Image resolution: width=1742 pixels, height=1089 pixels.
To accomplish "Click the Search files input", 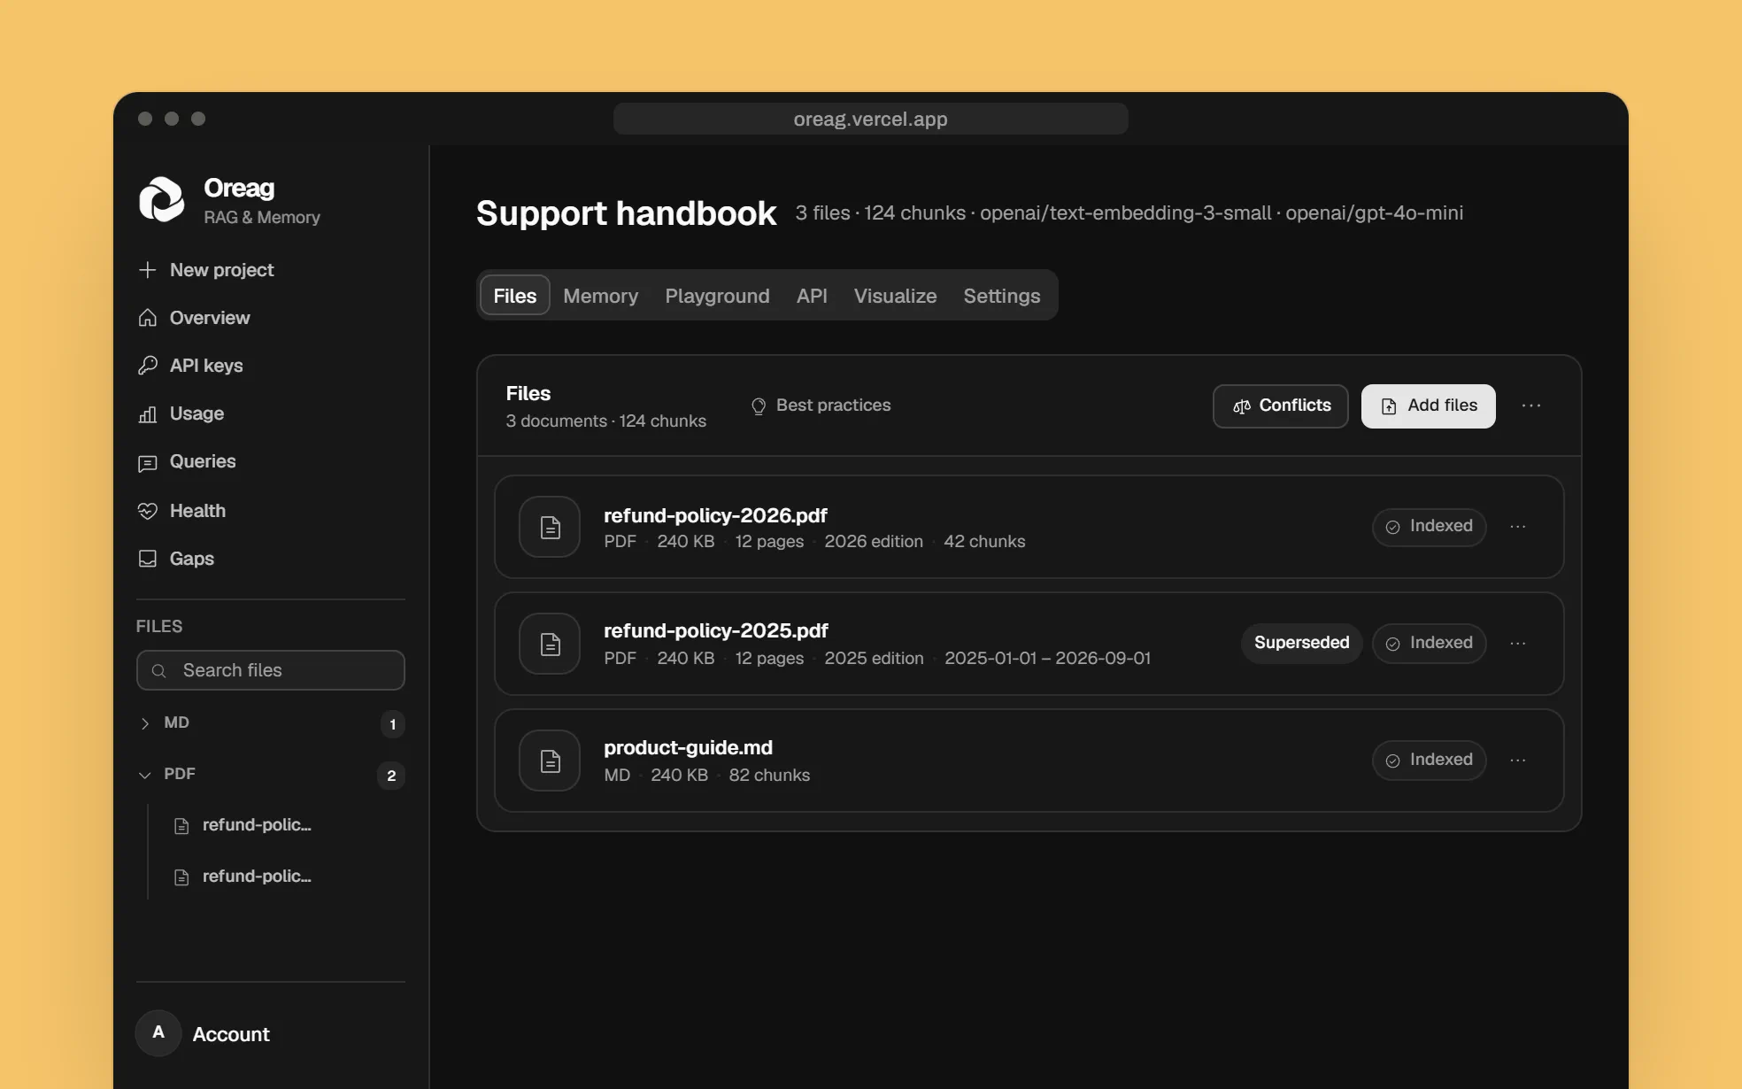I will coord(271,670).
